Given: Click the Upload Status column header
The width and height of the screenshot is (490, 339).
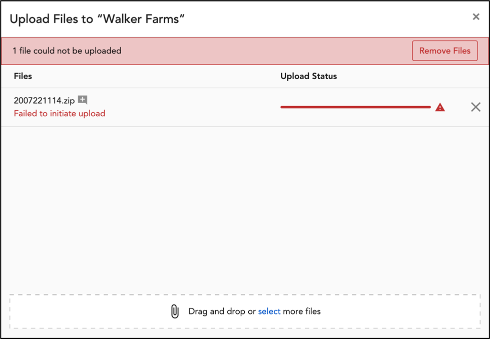Looking at the screenshot, I should coord(308,76).
